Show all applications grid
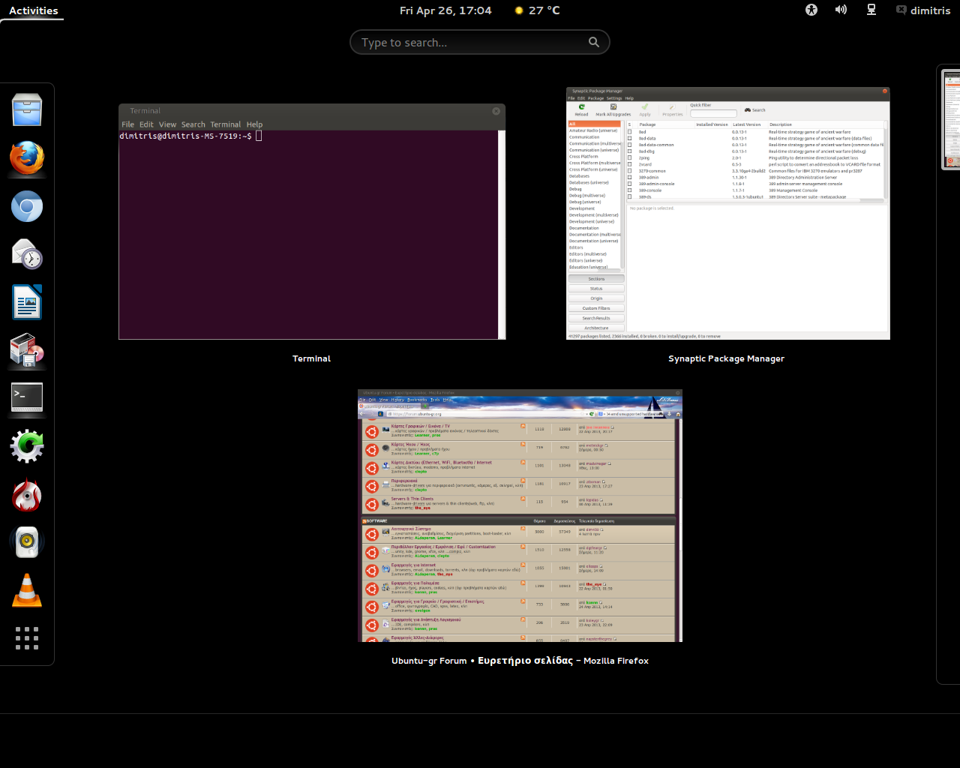The image size is (960, 768). 27,638
